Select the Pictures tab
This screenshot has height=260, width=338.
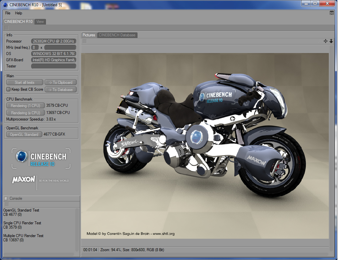89,35
